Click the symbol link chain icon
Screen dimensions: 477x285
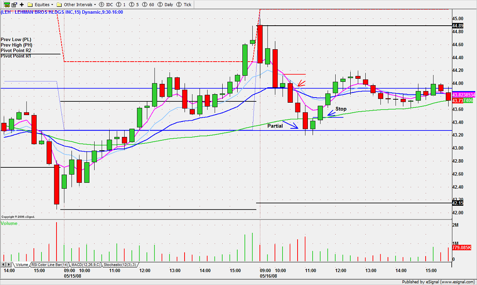6,5
